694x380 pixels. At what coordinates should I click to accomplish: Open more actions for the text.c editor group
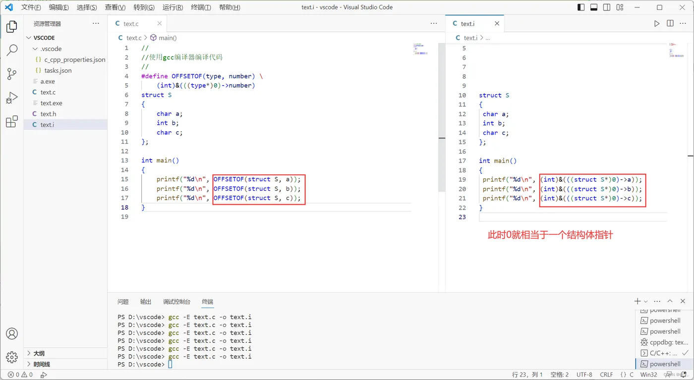pyautogui.click(x=434, y=23)
